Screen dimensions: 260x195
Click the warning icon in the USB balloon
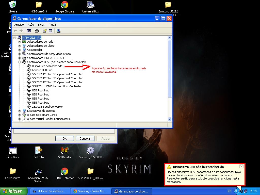point(169,167)
